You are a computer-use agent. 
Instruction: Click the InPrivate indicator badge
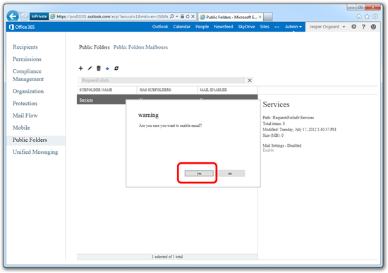[x=39, y=16]
